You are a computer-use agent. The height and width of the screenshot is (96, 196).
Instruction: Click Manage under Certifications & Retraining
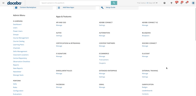tap(59, 46)
